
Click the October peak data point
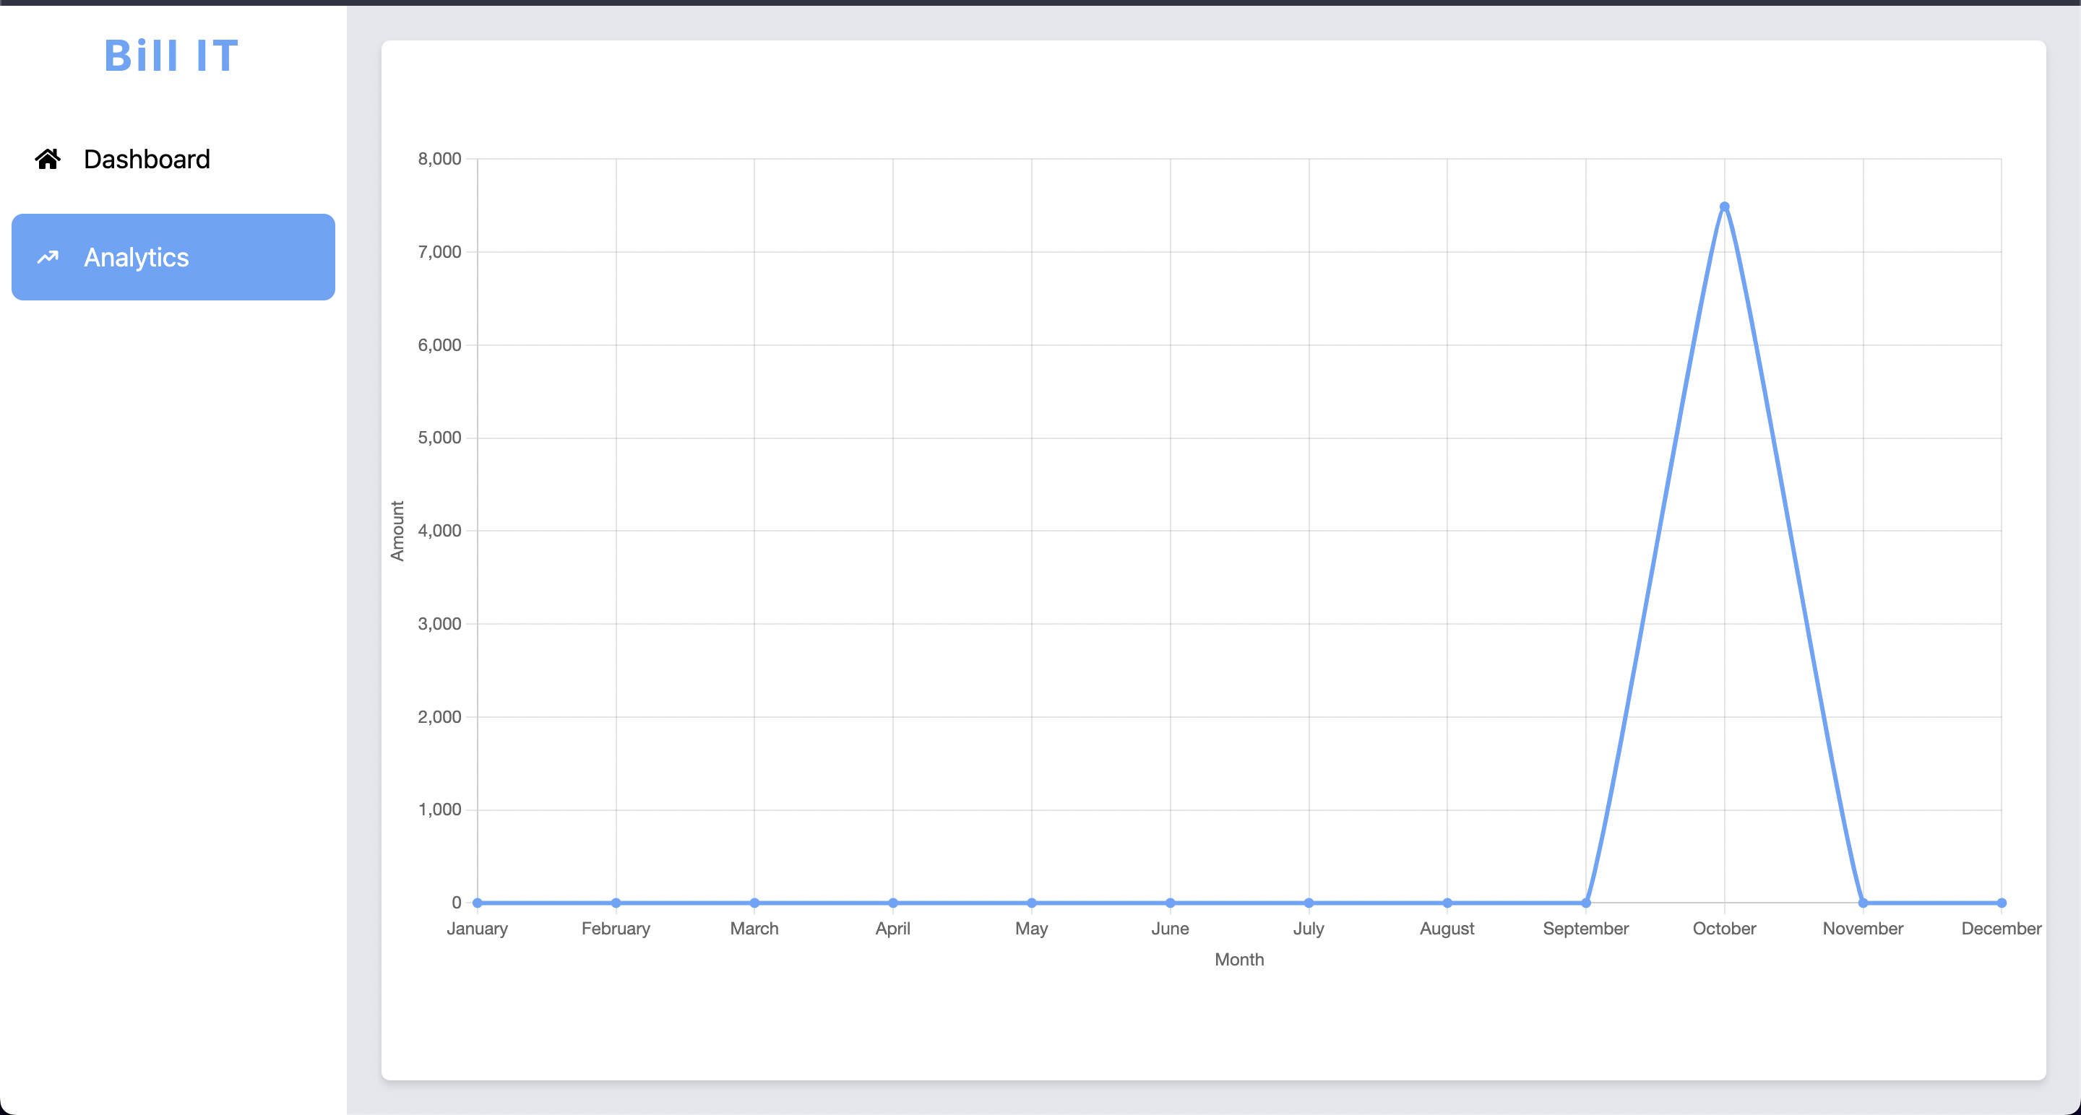1724,207
